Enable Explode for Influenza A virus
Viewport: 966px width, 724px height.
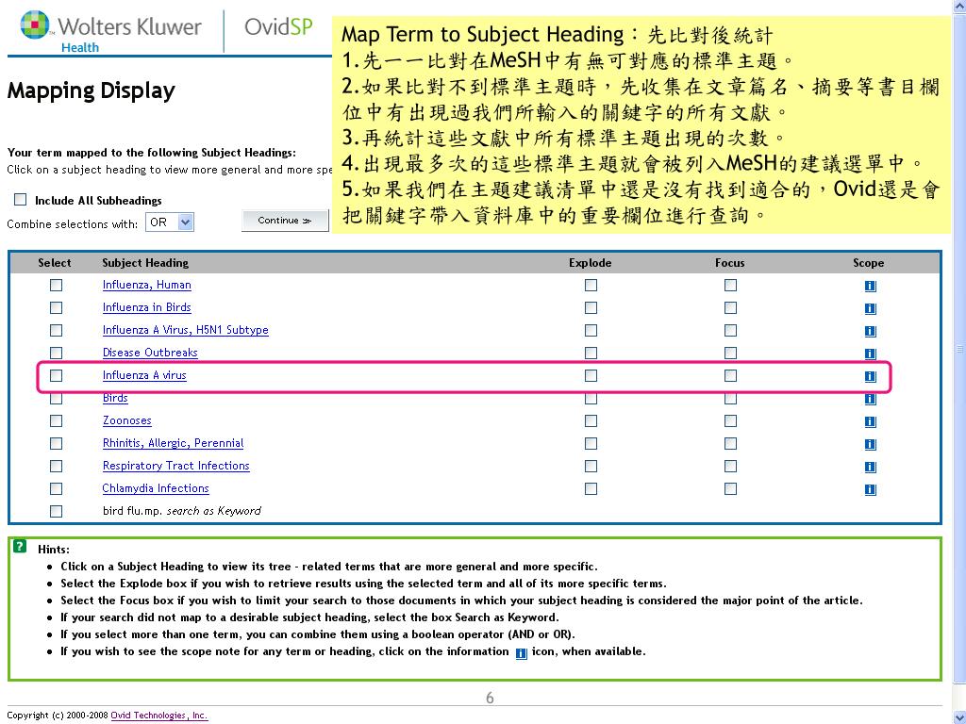coord(591,375)
